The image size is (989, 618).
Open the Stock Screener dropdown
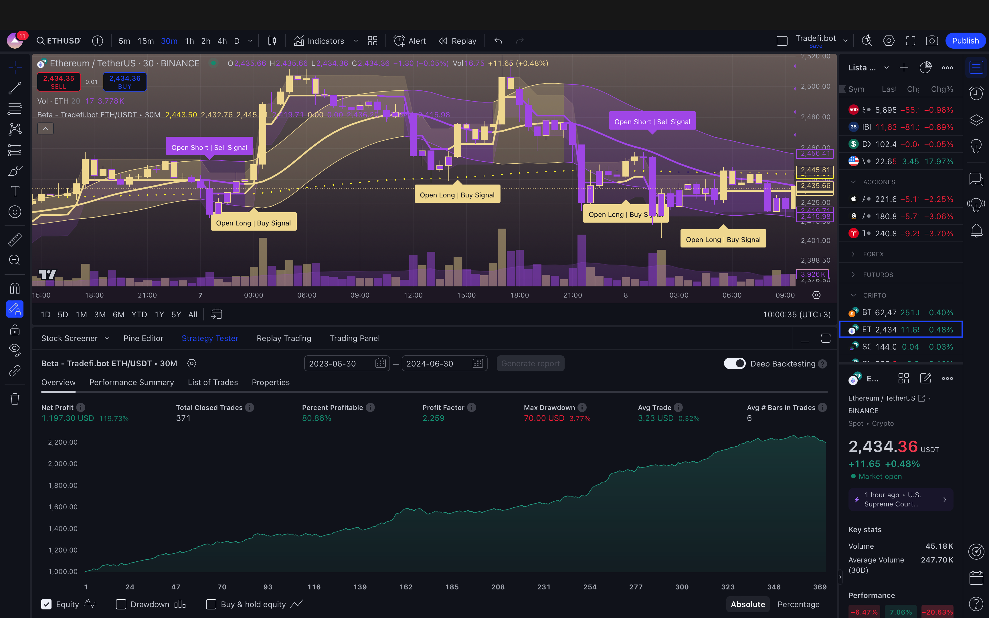[107, 338]
